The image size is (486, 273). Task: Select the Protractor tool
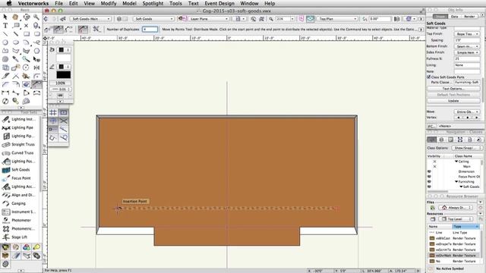point(27,101)
